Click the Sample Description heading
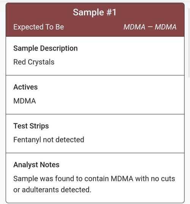Screen dimensions: 190x204 46,48
